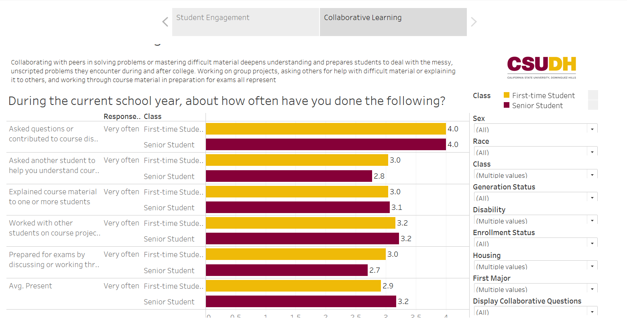This screenshot has height=320, width=627.
Task: Open the Display Collaborative Questions dropdown
Action: tap(592, 312)
